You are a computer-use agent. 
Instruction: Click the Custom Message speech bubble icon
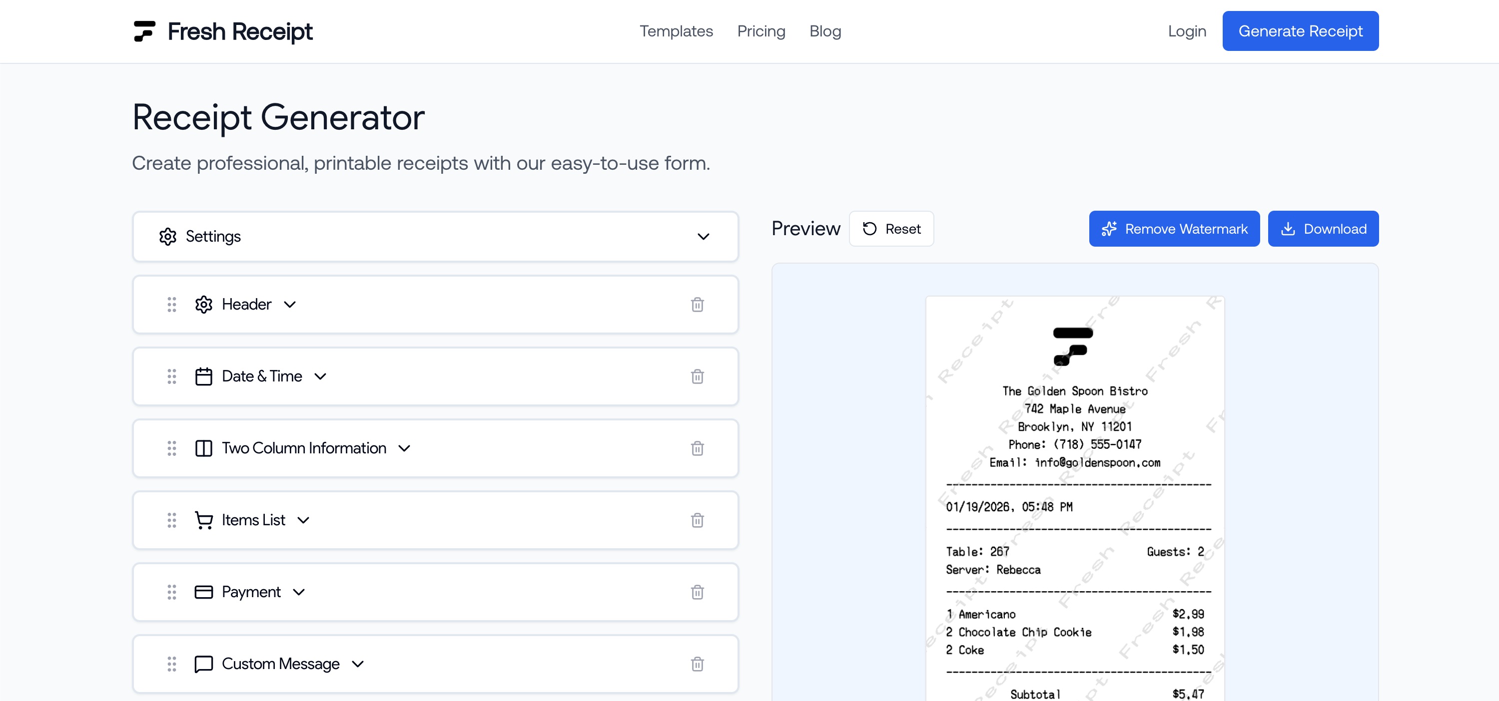204,664
